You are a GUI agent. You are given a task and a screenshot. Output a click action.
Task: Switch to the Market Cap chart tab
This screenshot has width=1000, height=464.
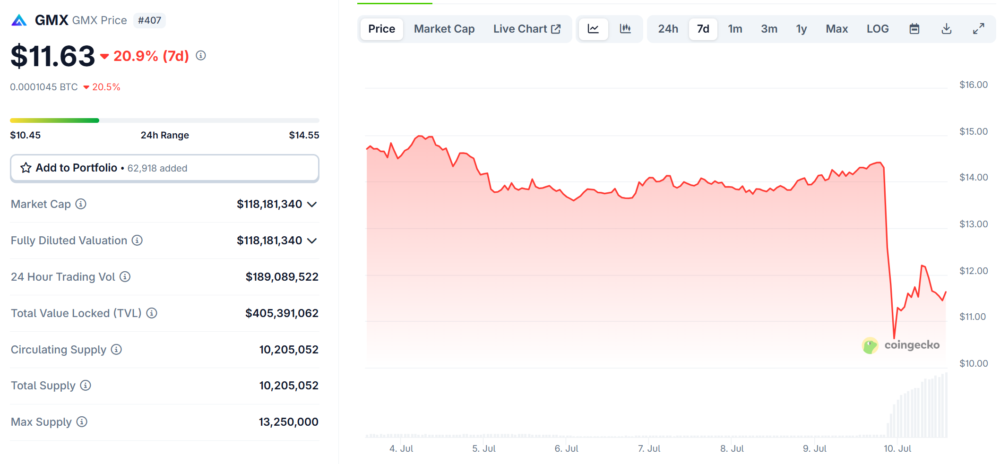[x=444, y=29]
